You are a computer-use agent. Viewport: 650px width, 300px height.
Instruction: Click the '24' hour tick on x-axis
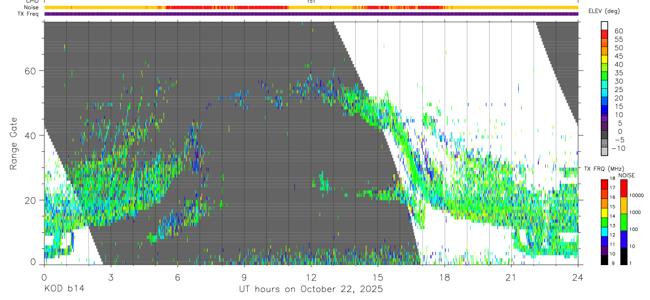click(x=577, y=277)
